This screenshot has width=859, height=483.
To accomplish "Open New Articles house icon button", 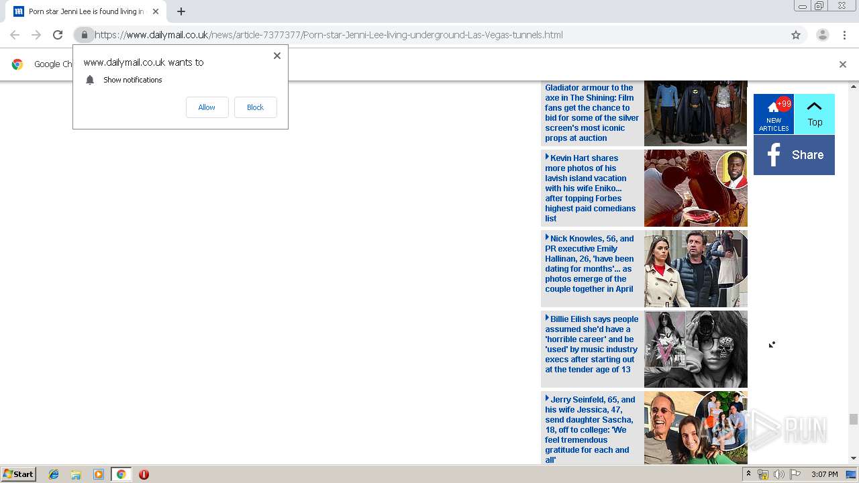I will coord(774,114).
